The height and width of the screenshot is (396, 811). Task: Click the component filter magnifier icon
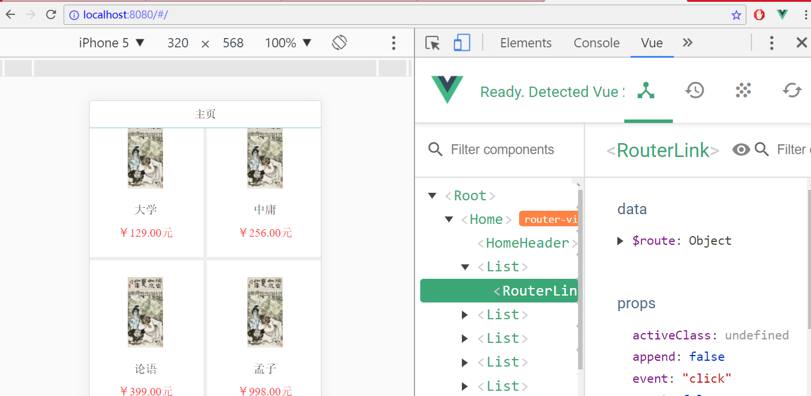point(435,150)
